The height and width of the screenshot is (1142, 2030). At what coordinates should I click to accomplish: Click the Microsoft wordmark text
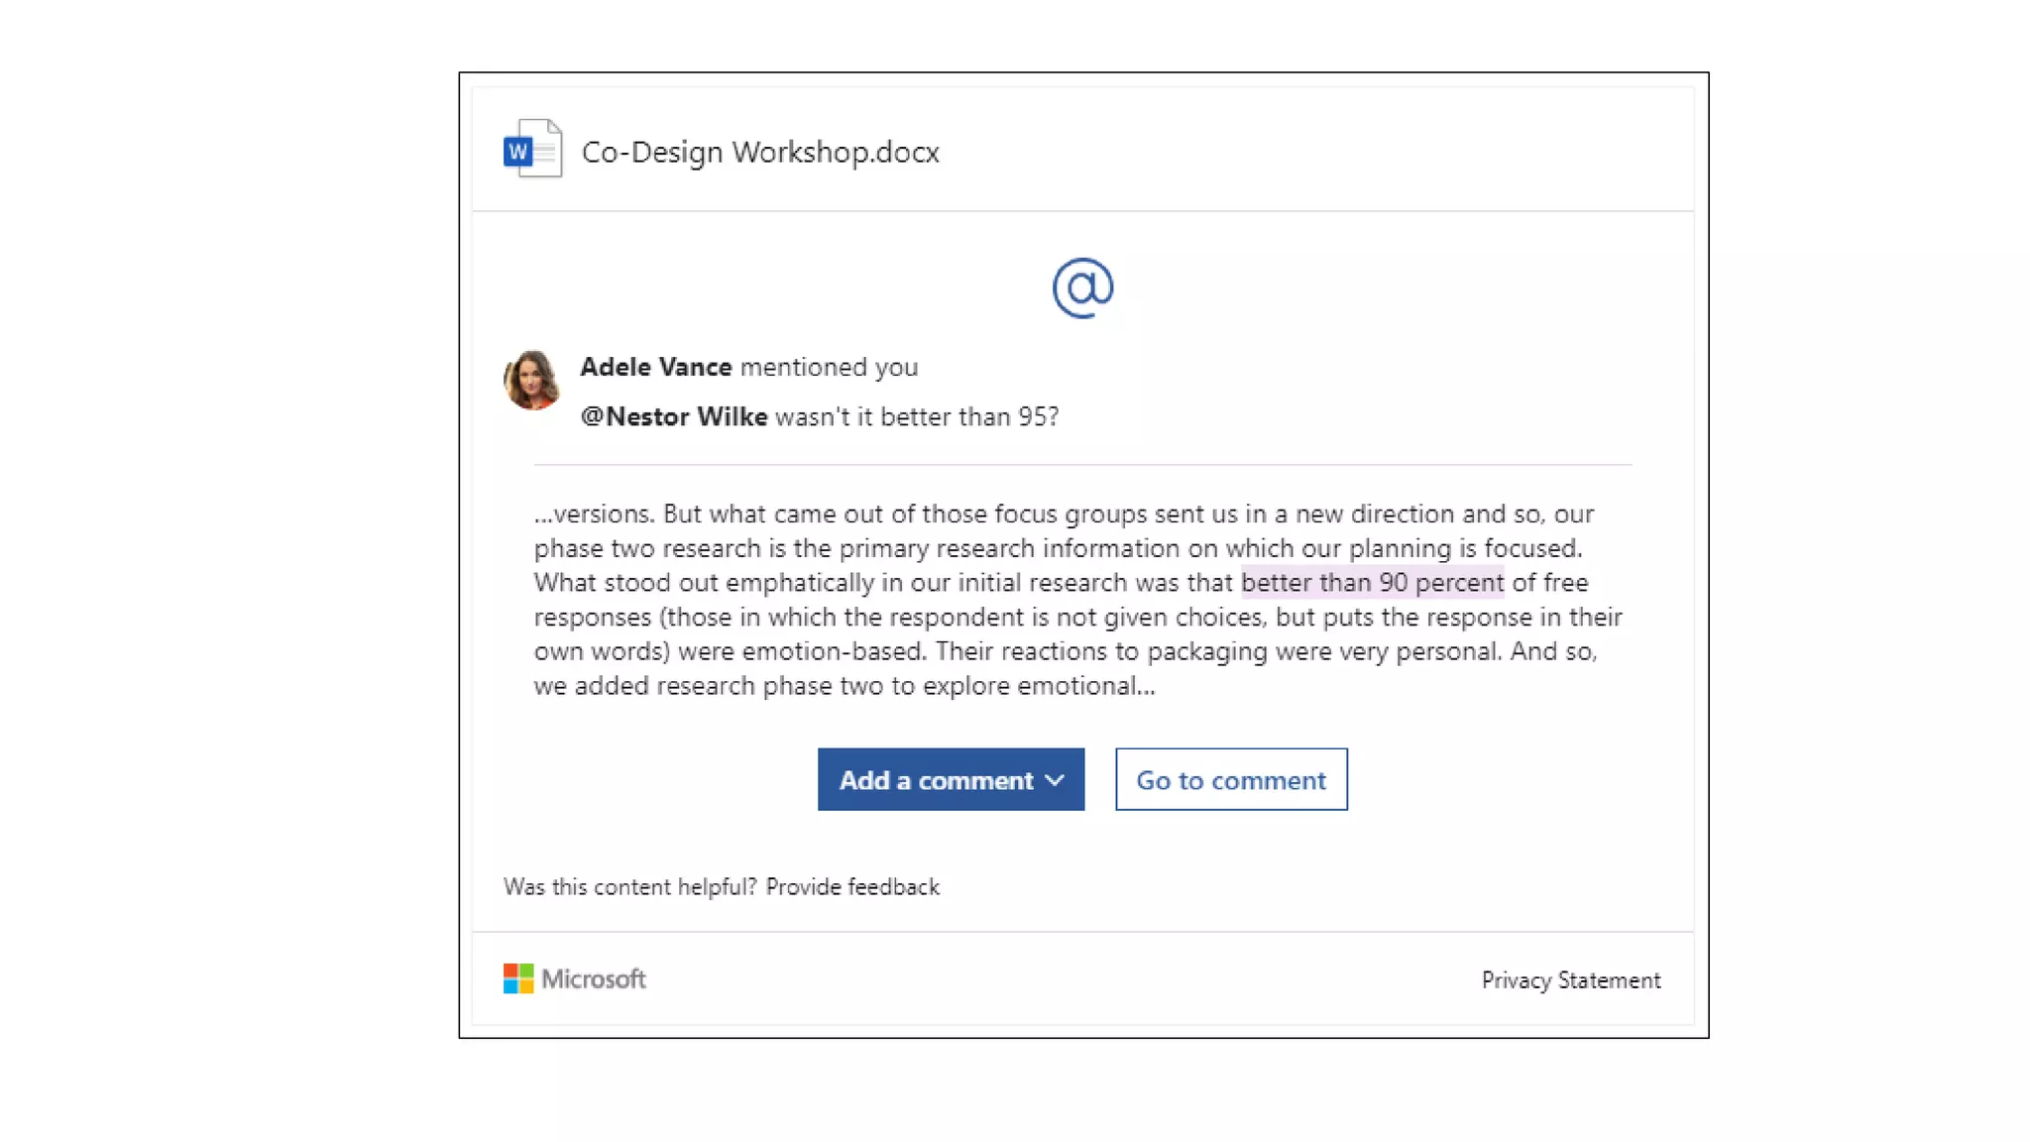click(593, 978)
